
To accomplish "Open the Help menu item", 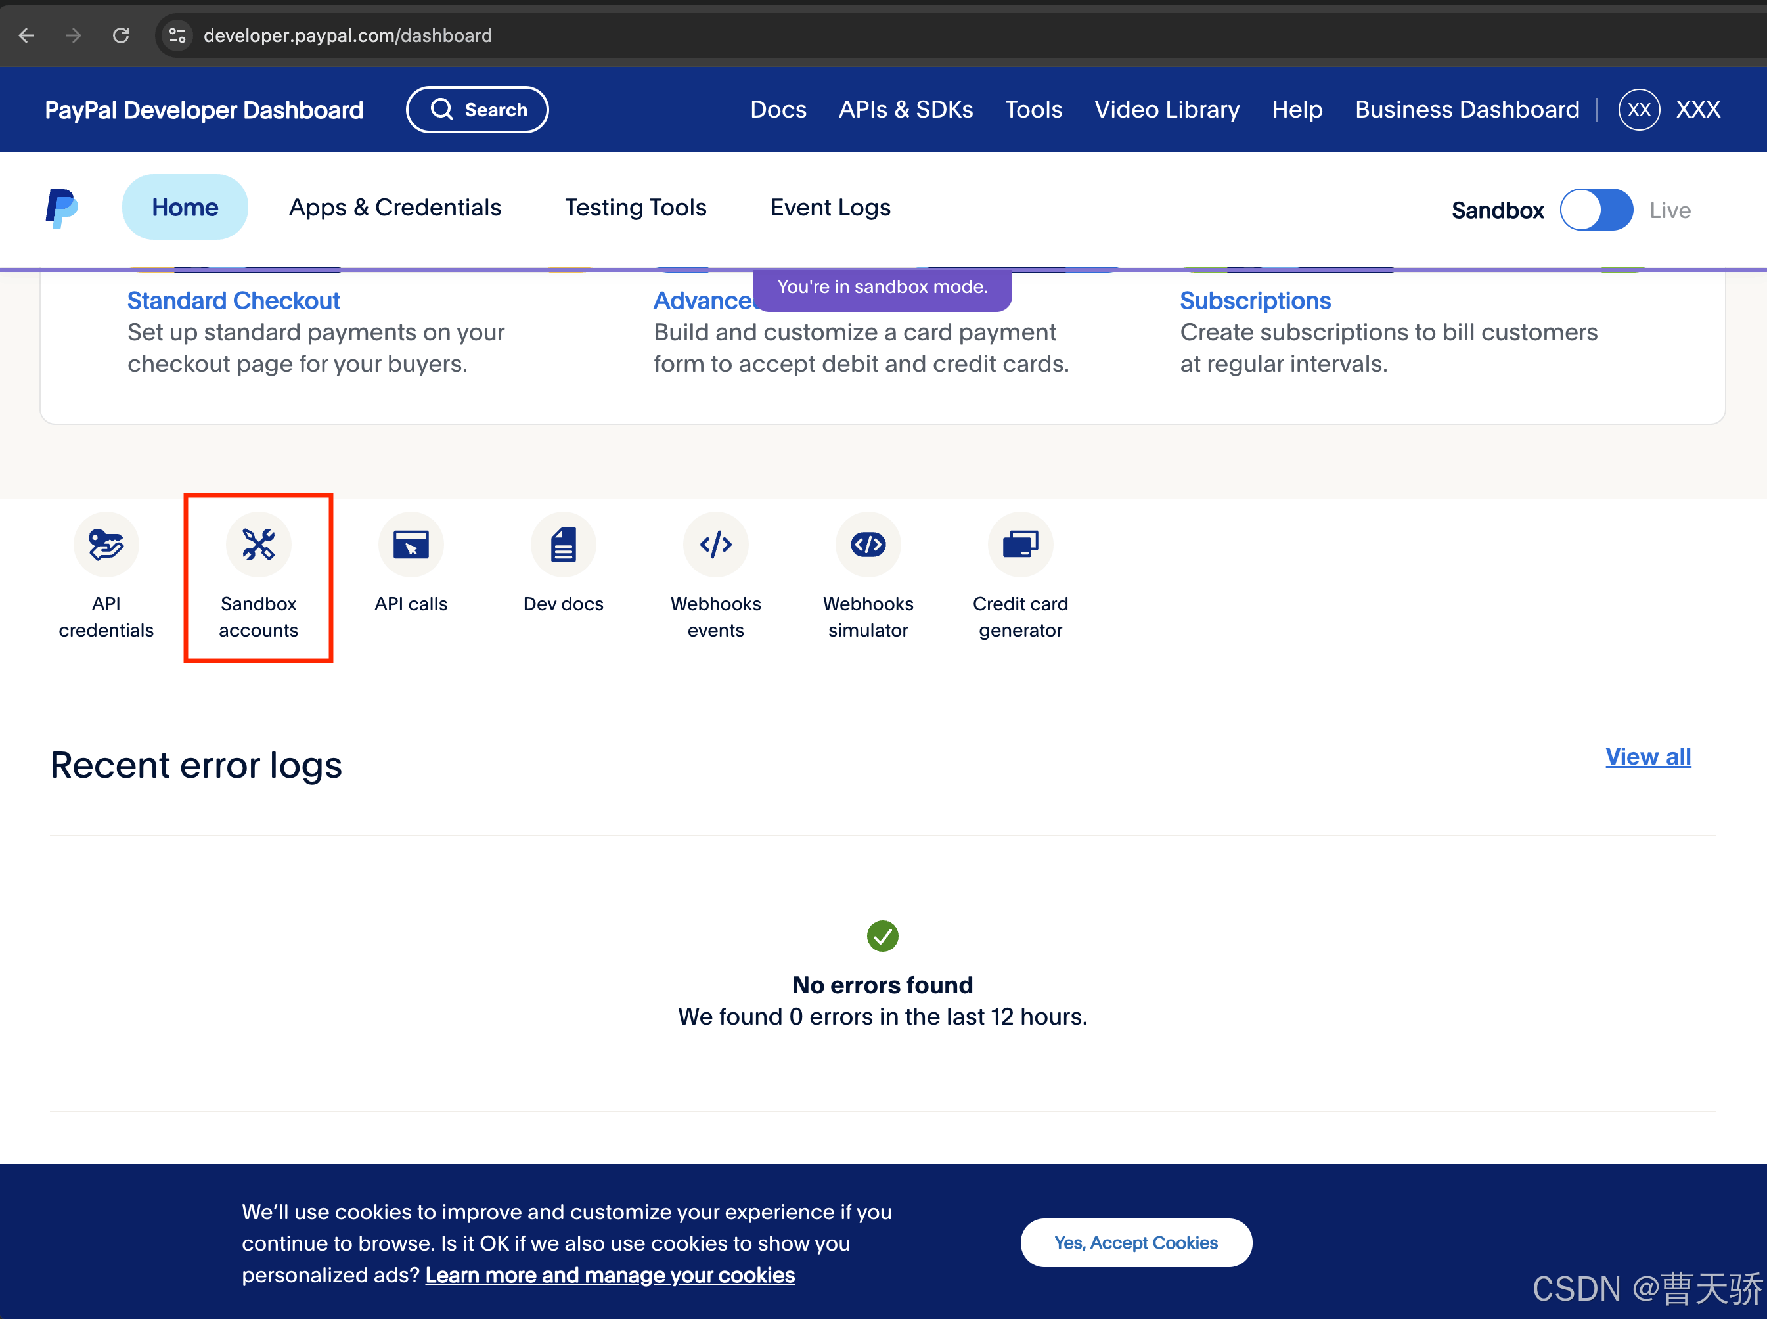I will (x=1297, y=110).
